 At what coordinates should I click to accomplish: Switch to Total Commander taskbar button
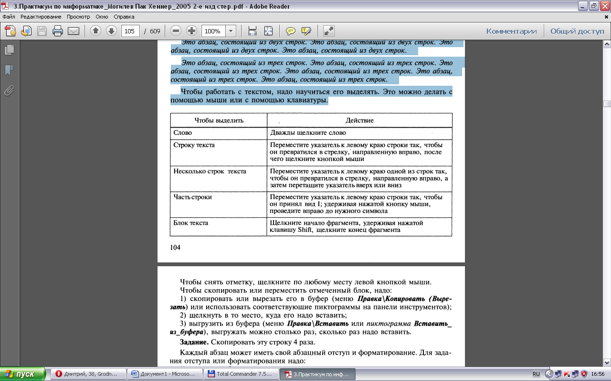click(x=242, y=374)
